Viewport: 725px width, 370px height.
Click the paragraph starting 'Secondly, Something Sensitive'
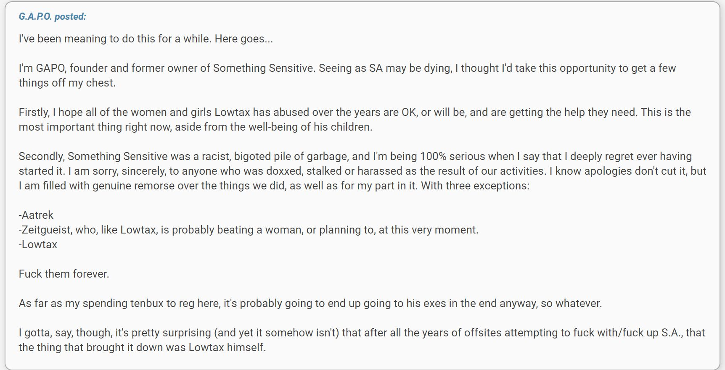(362, 171)
